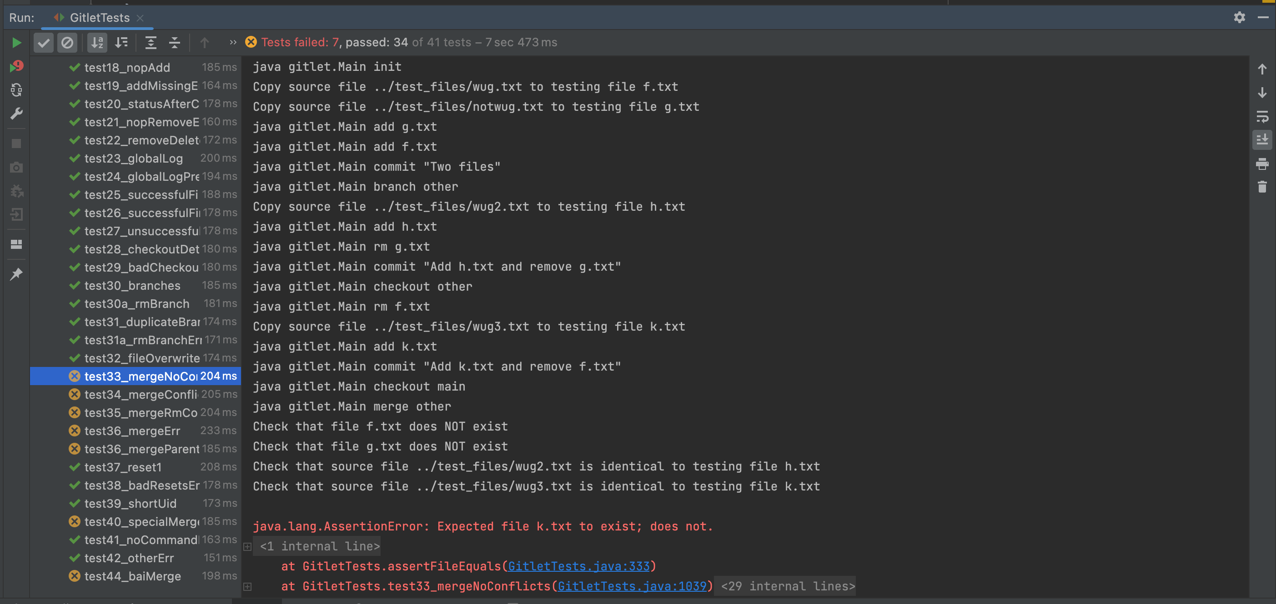Sort tests by duration icon
1276x604 pixels.
point(121,43)
